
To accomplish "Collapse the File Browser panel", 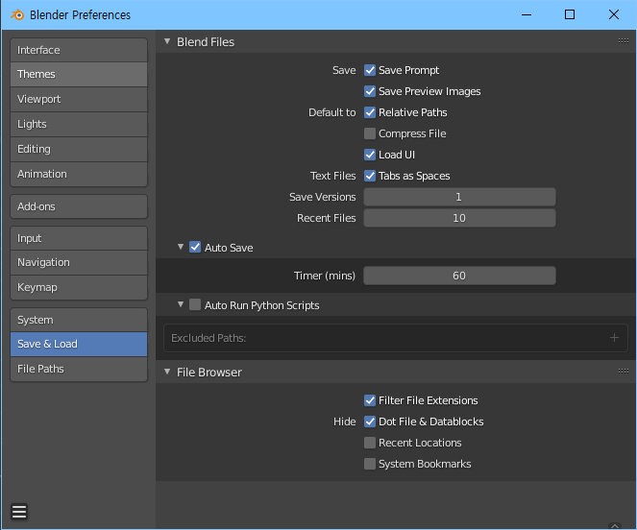I will [167, 372].
